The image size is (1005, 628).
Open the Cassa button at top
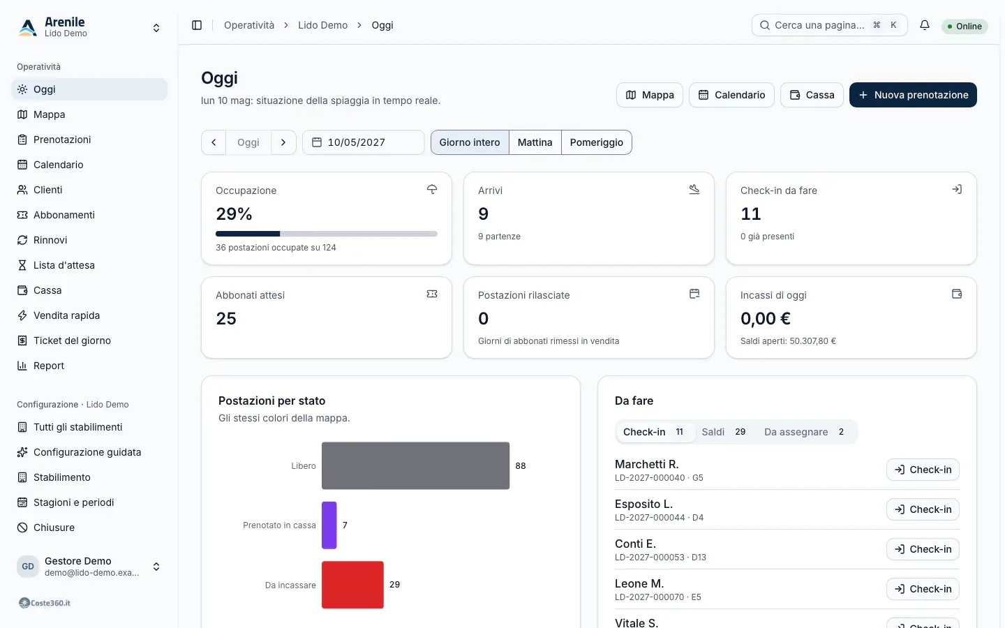(812, 95)
